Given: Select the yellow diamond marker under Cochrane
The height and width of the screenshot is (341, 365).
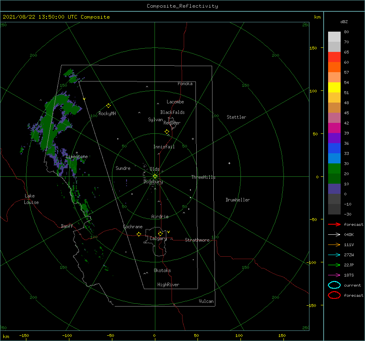Looking at the screenshot, I should click(x=139, y=234).
